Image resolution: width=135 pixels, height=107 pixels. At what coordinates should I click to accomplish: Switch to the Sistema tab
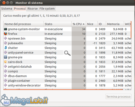coord(7,8)
